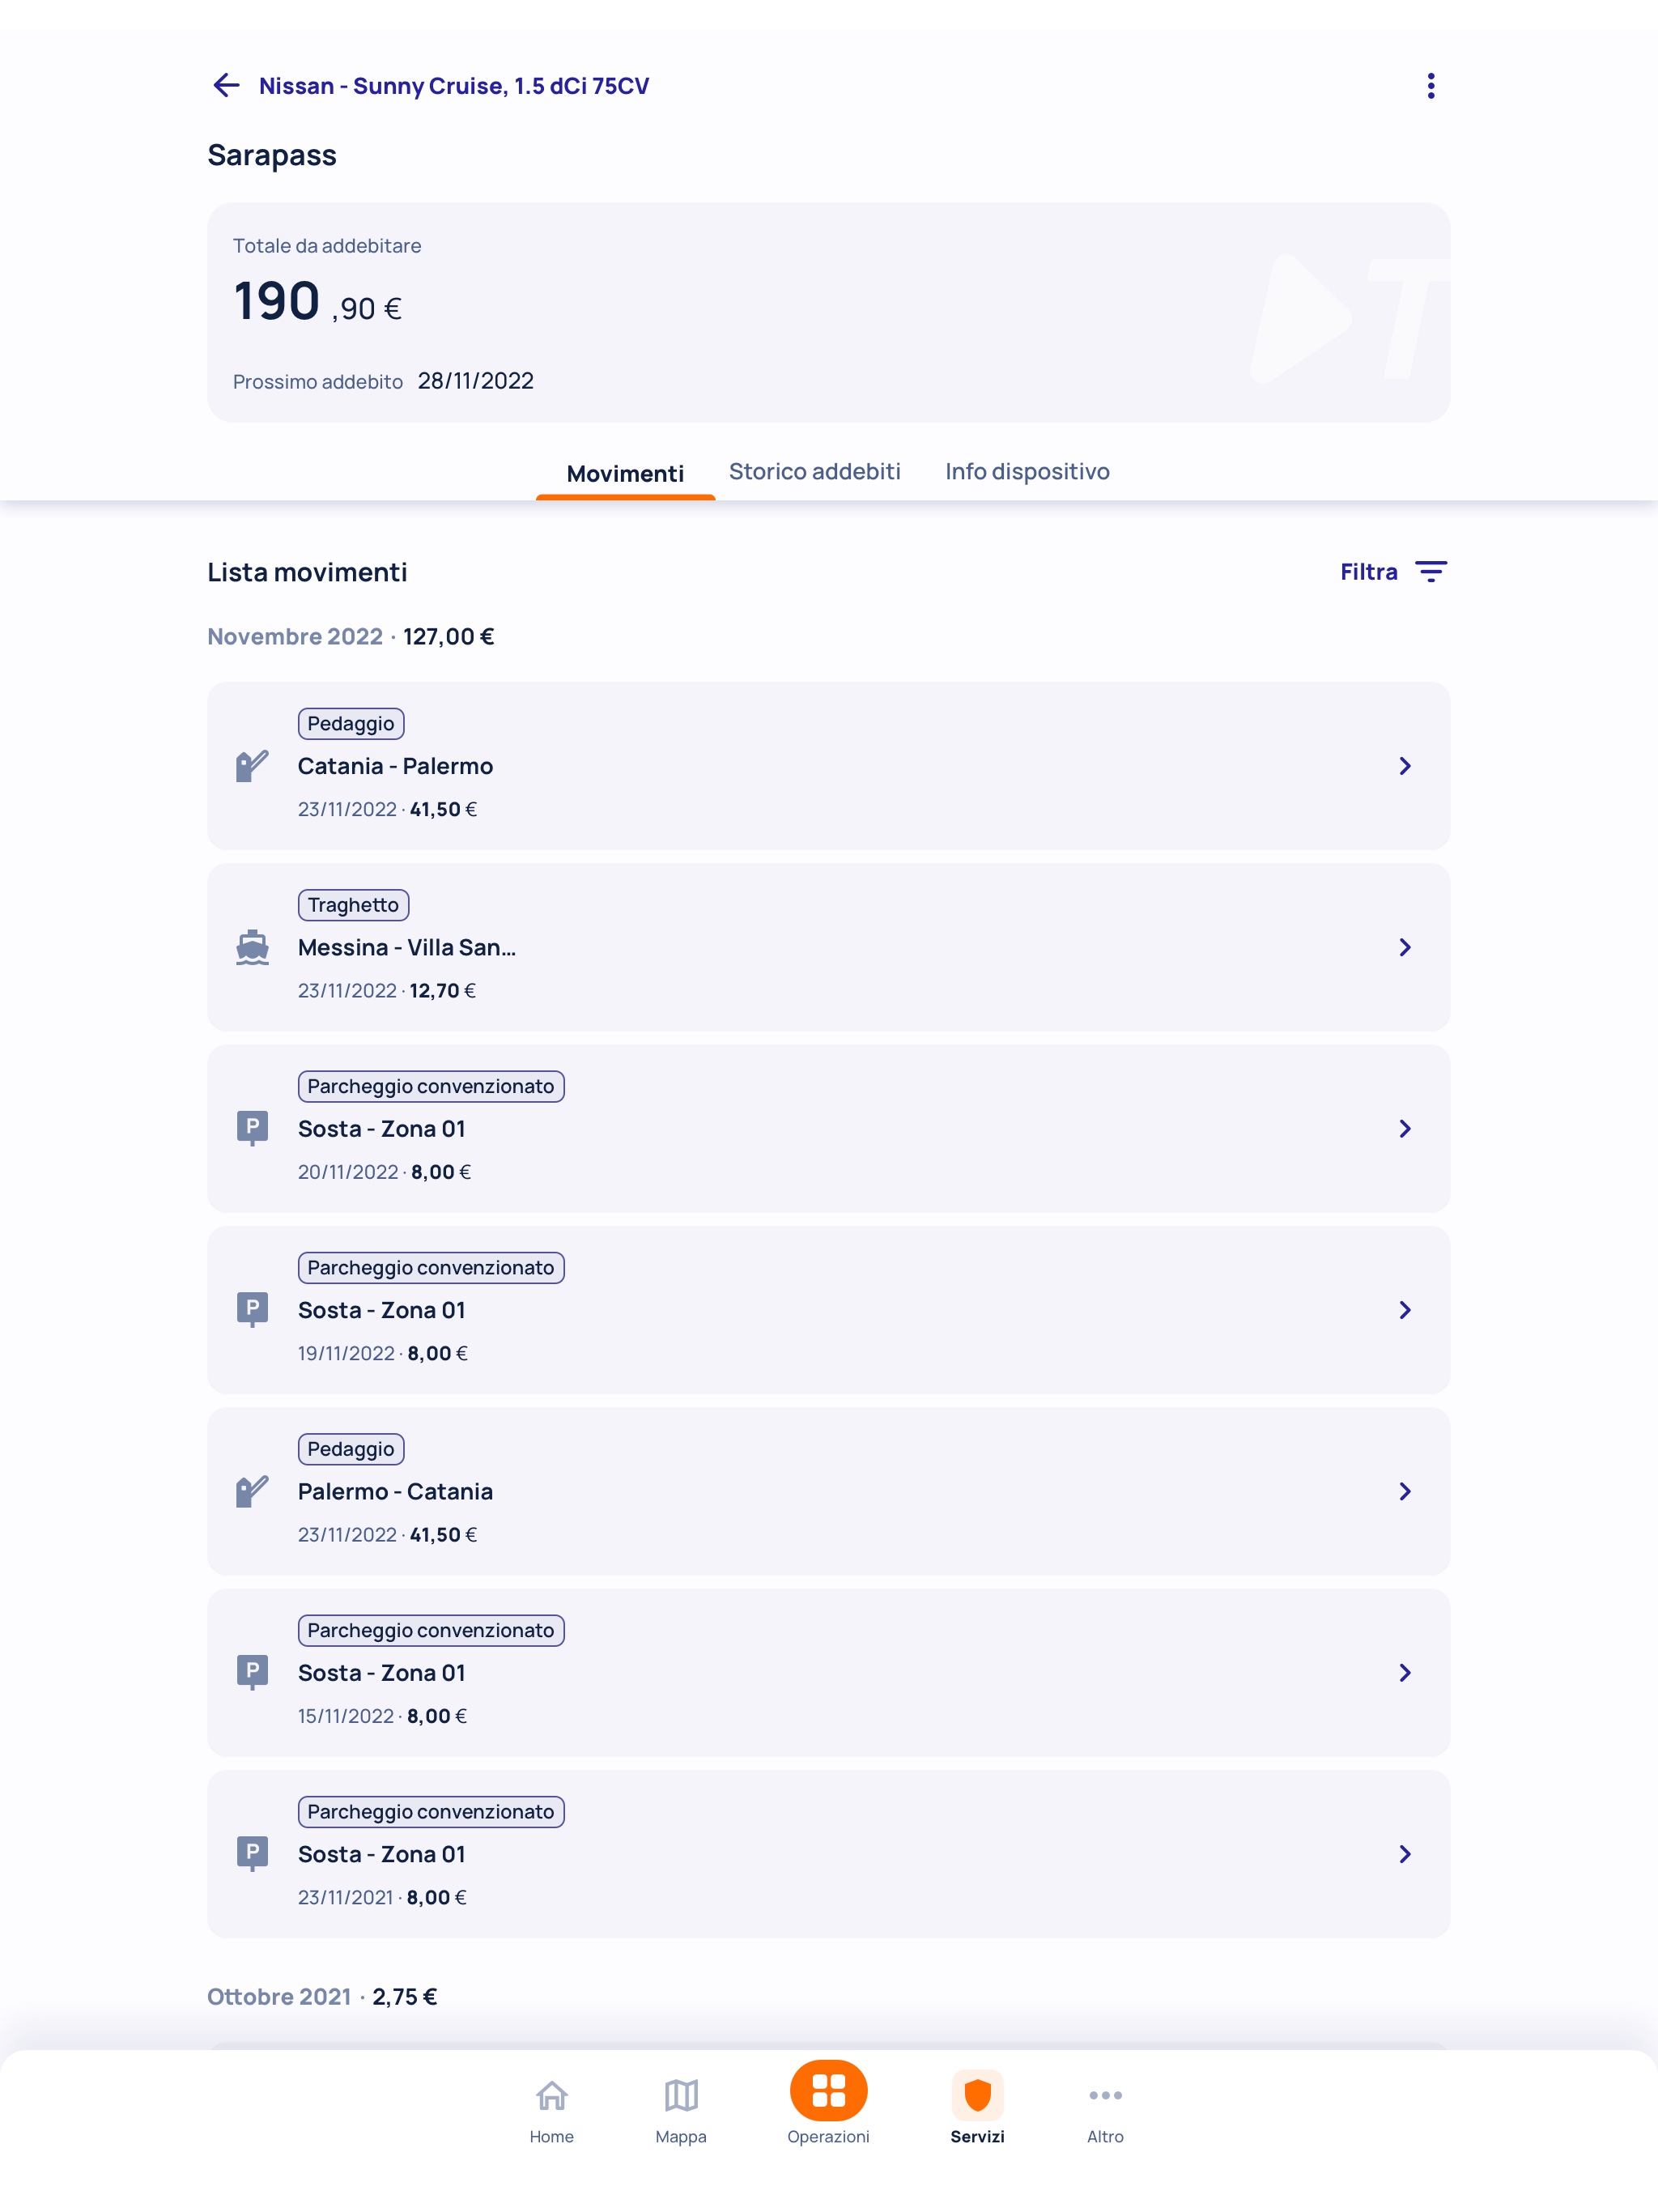Select the Movimenti tab
This screenshot has height=2212, width=1658.
click(x=625, y=474)
